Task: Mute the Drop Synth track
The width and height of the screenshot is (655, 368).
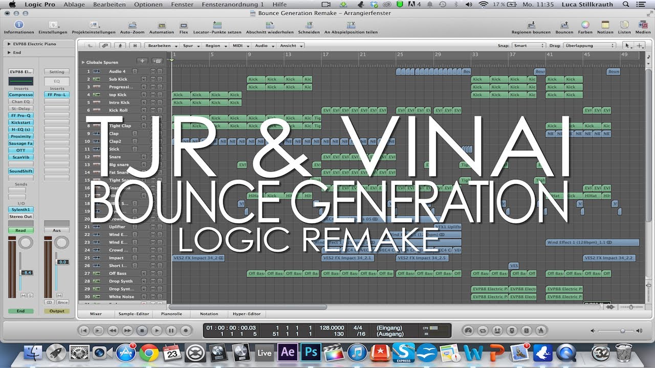Action: click(x=153, y=281)
